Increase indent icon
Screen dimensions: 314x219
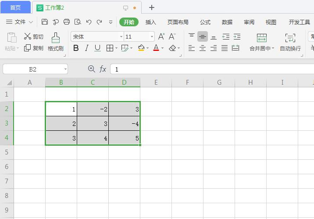(237, 37)
